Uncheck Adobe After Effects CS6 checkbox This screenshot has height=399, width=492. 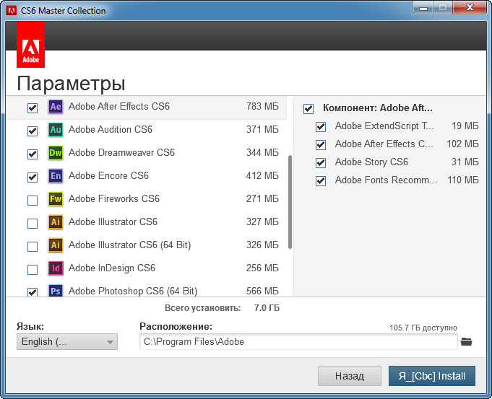(33, 108)
